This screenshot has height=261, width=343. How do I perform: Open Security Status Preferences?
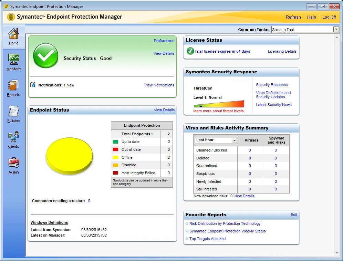tap(164, 41)
